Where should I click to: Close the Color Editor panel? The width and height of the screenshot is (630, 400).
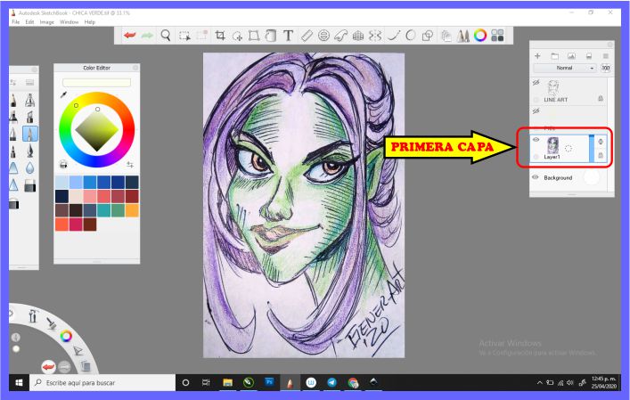[135, 68]
